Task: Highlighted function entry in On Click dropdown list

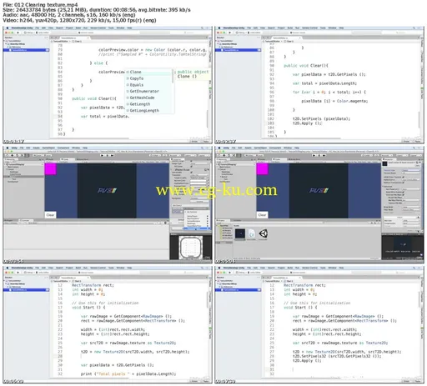Action: (x=197, y=228)
